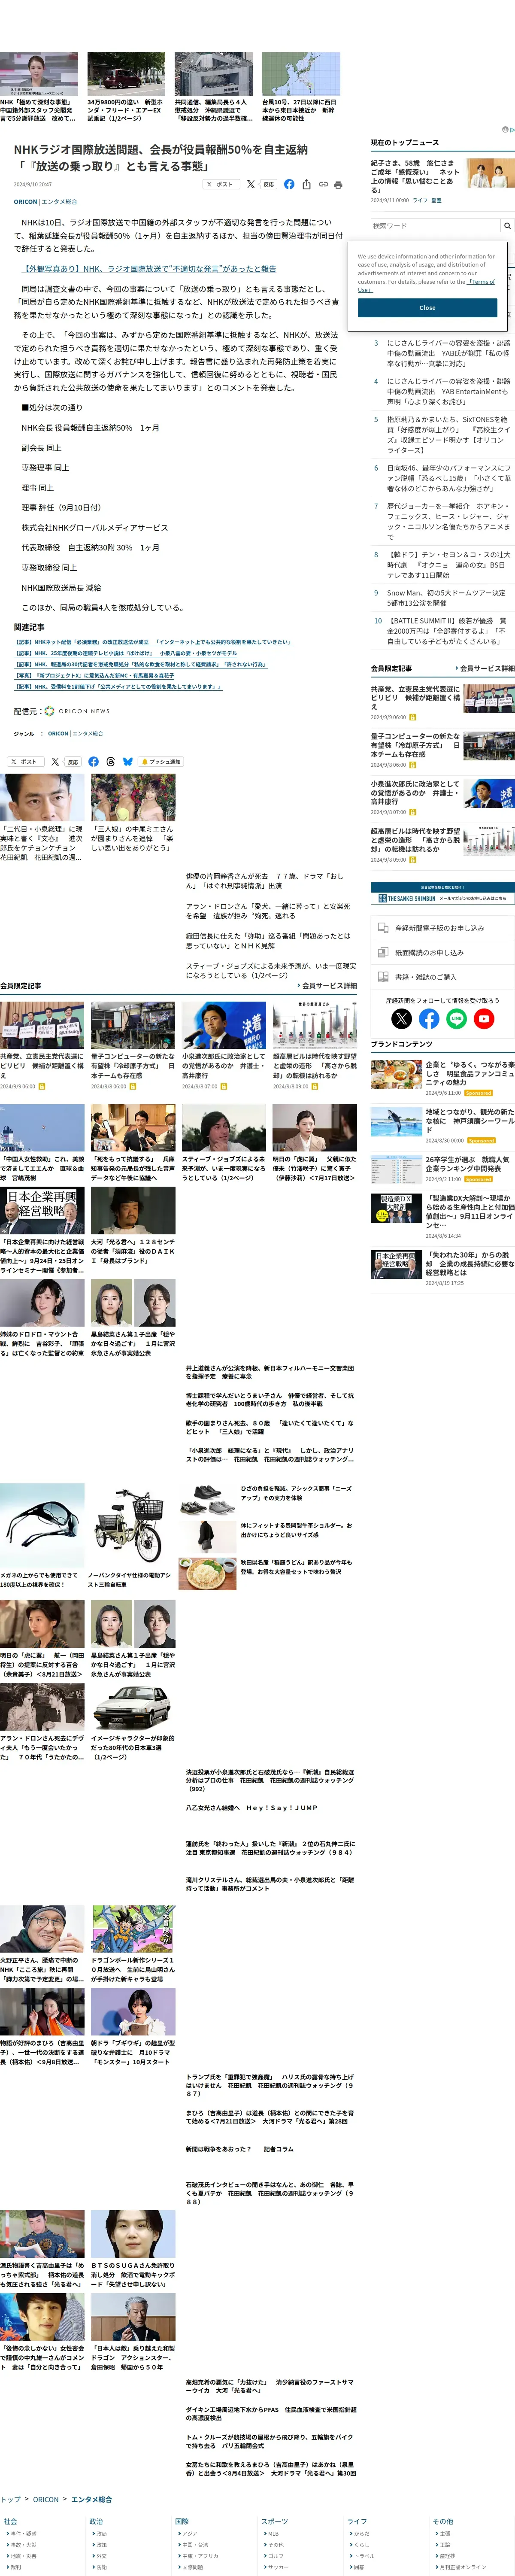
Task: Open the THE SANKEI SHIMBUN mail magazine banner
Action: click(x=443, y=893)
